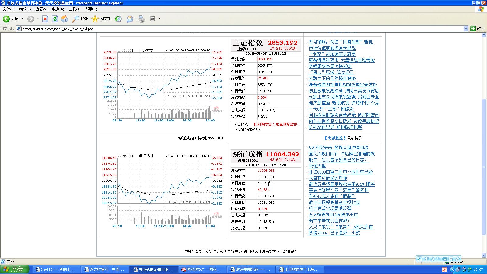Open link 机构杀跌出局 新股破发报警

[335, 127]
